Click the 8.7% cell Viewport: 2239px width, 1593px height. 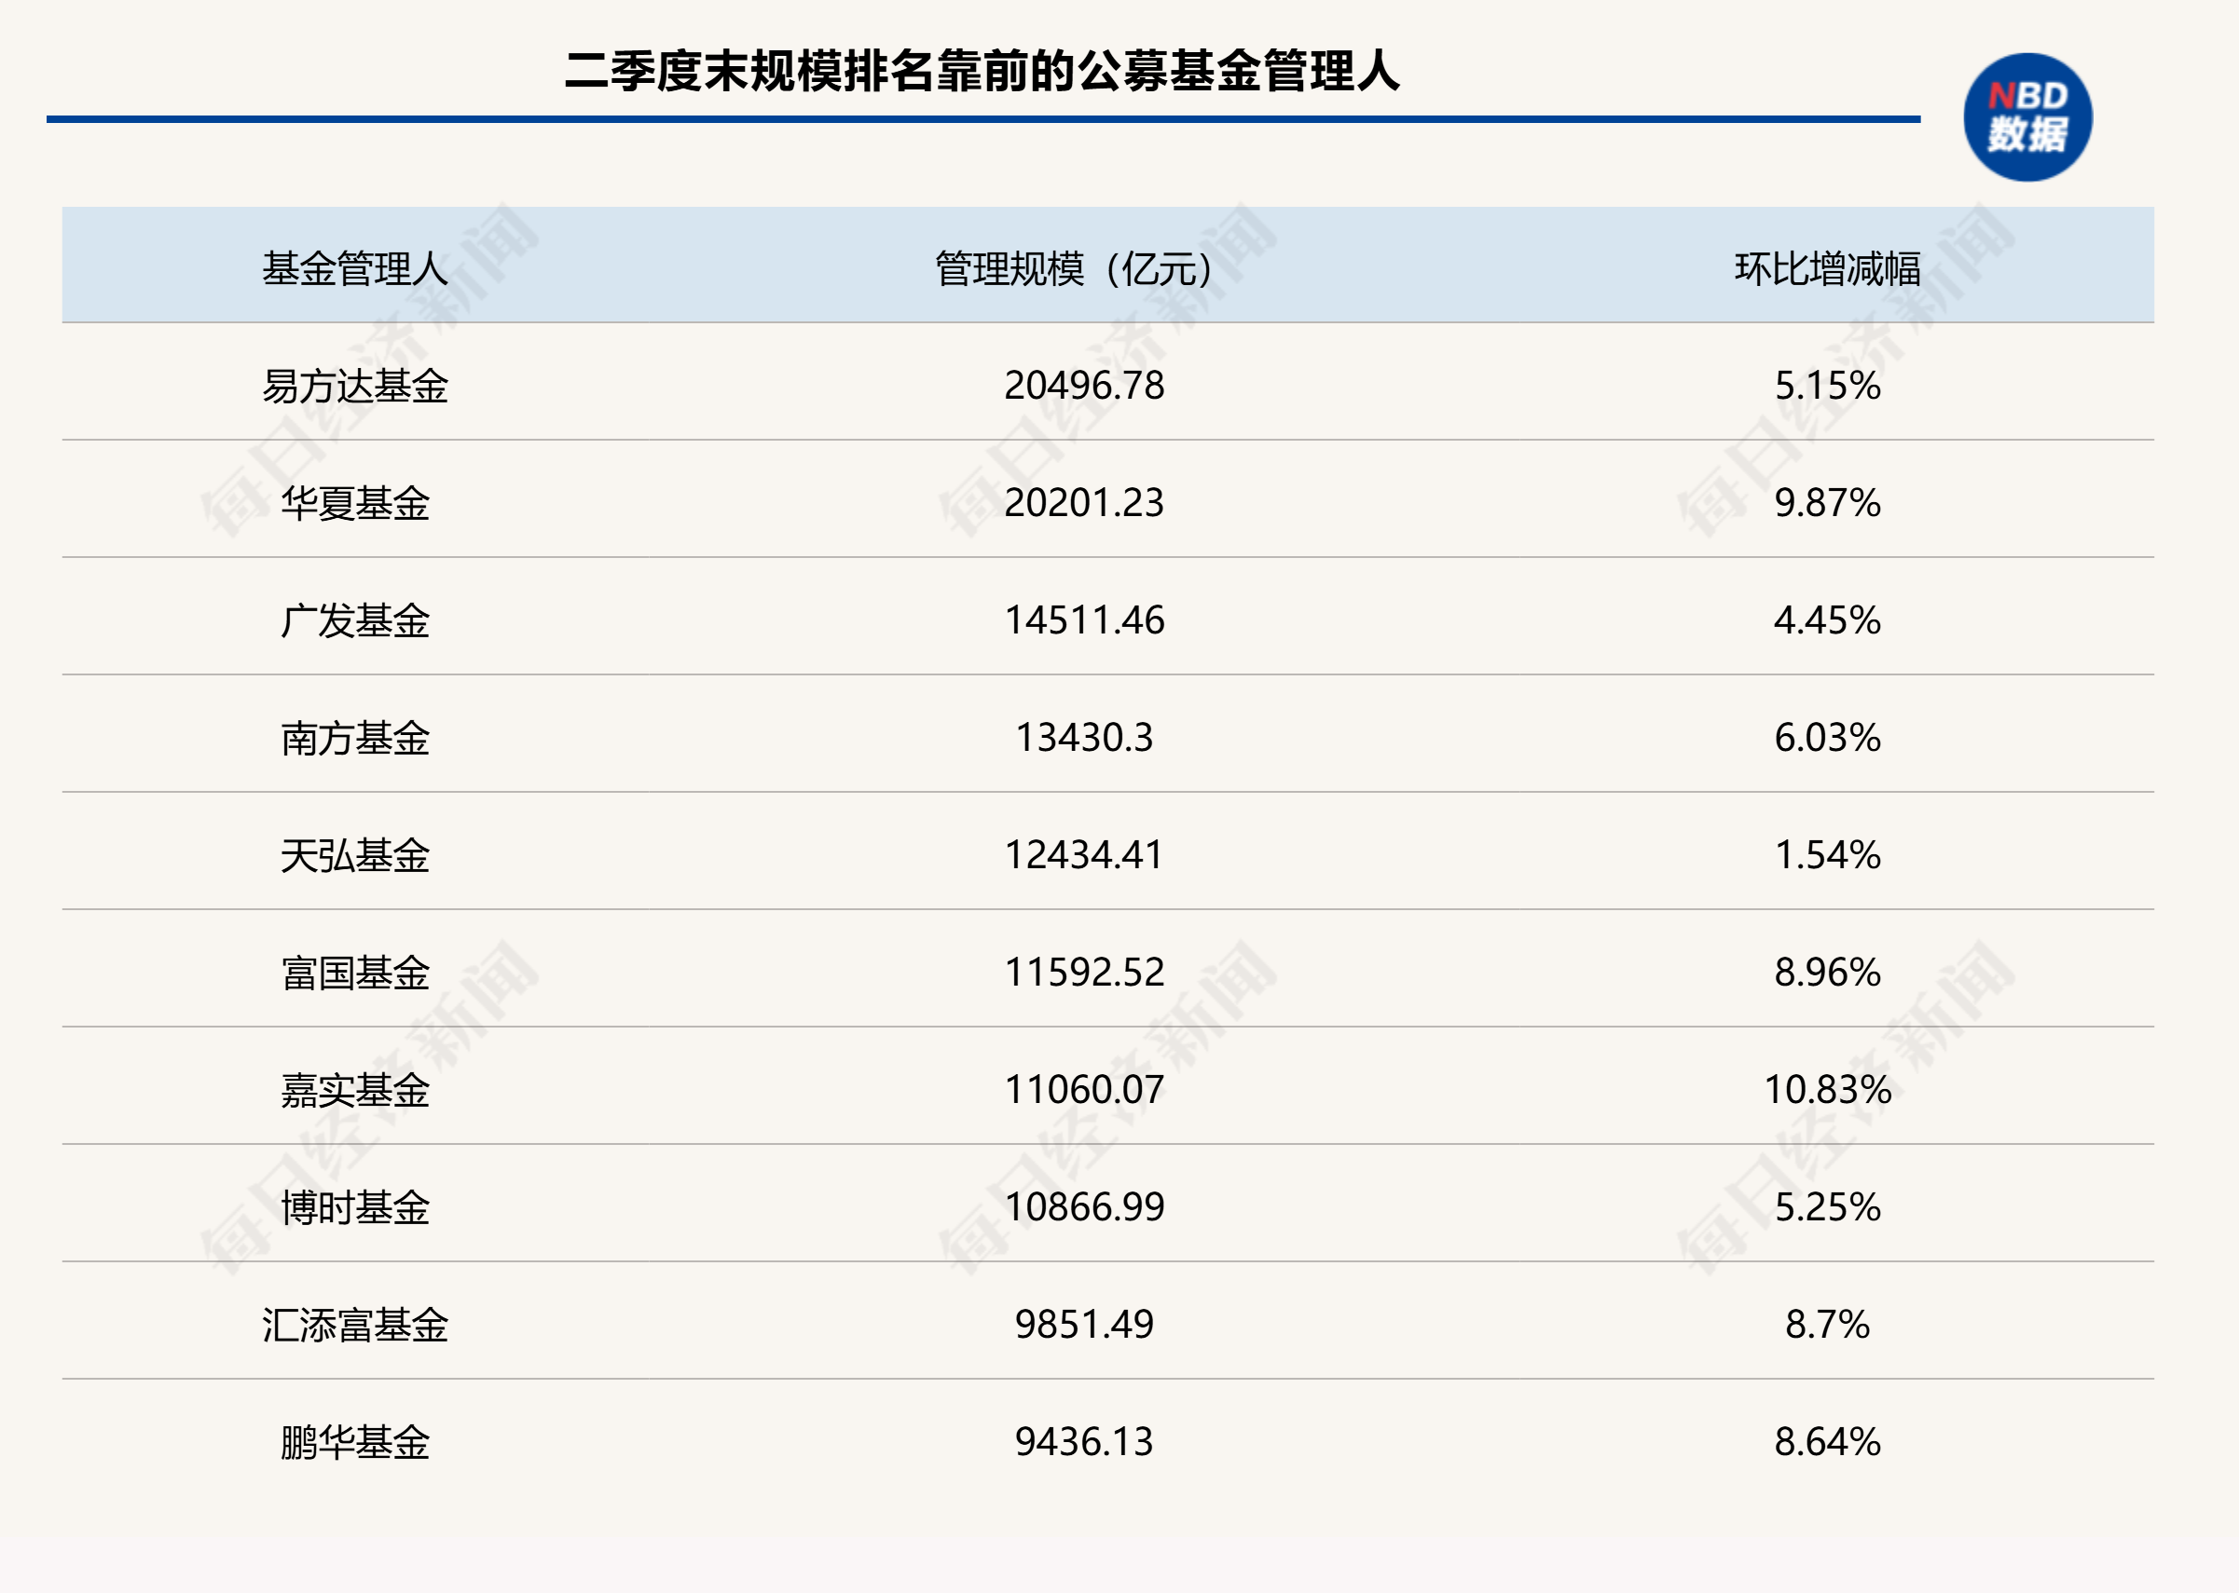tap(1827, 1324)
